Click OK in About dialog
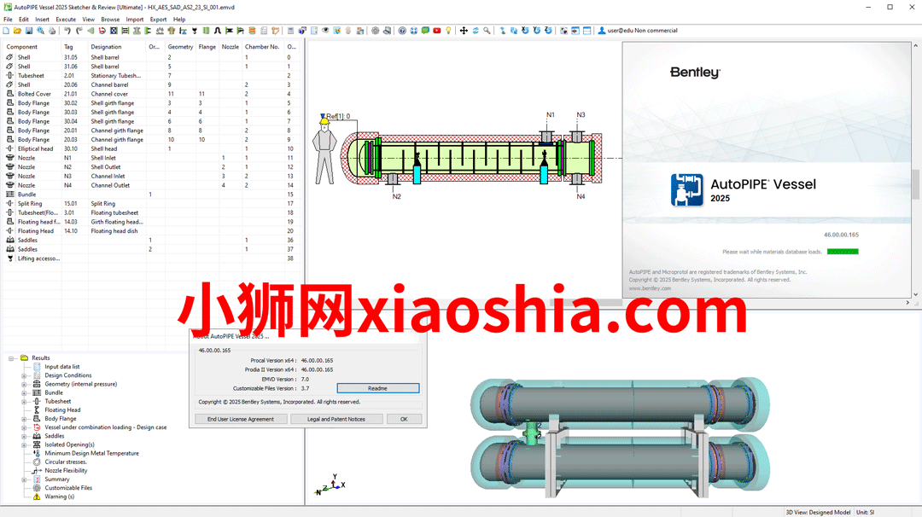 [x=404, y=419]
